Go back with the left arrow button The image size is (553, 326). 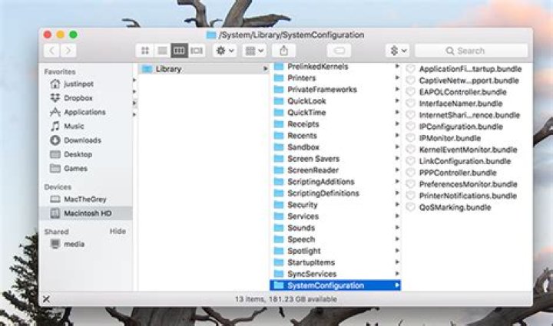point(51,51)
